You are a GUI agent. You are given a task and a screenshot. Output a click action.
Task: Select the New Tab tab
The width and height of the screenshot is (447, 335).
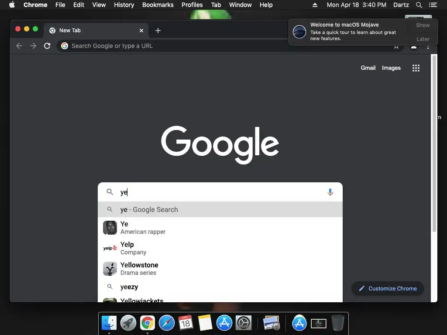96,31
